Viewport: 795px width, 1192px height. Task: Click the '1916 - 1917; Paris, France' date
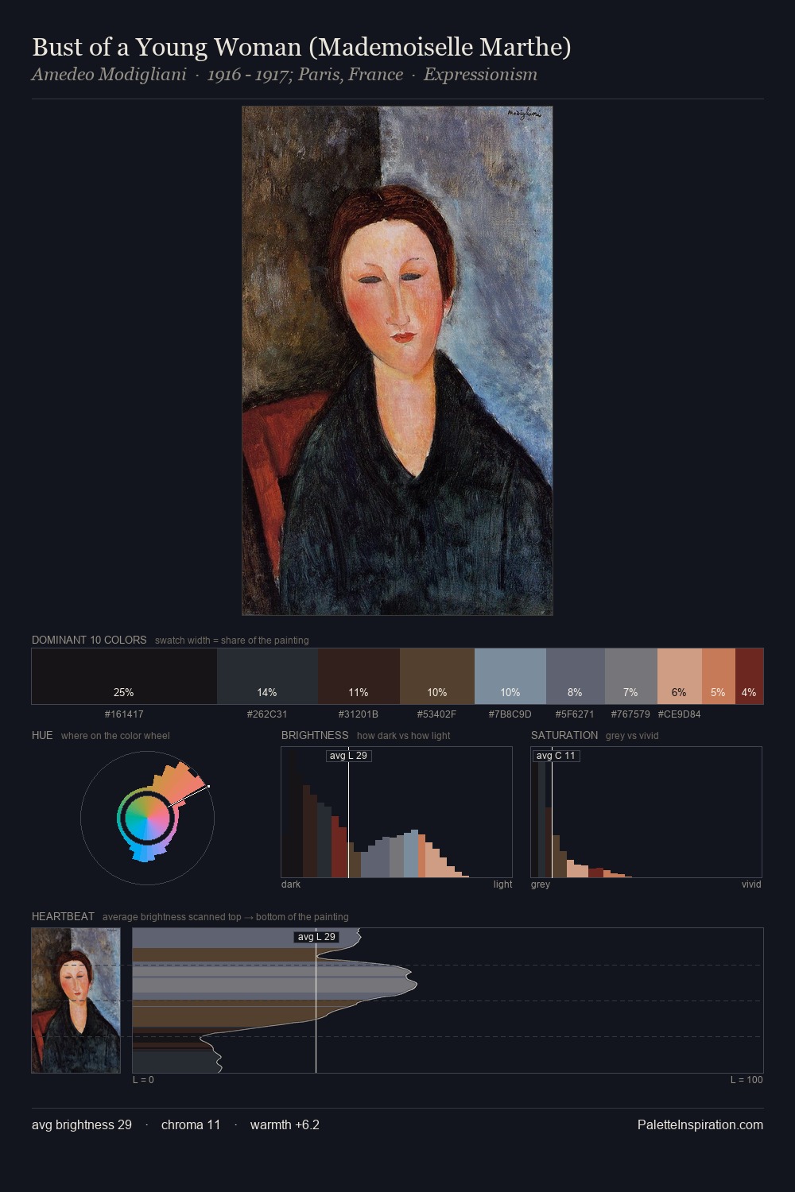point(305,75)
